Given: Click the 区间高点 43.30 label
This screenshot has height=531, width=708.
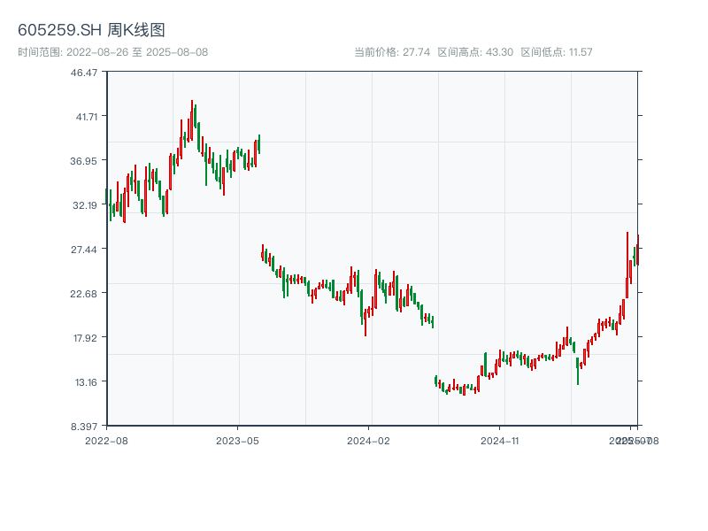Looking at the screenshot, I should 475,52.
